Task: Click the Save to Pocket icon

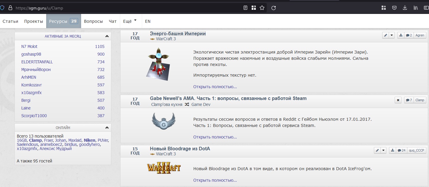Action: (x=394, y=8)
